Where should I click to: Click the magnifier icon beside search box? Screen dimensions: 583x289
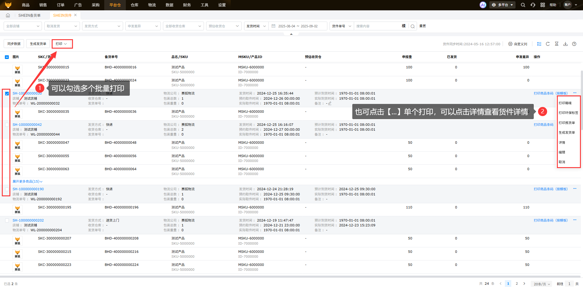click(x=412, y=26)
